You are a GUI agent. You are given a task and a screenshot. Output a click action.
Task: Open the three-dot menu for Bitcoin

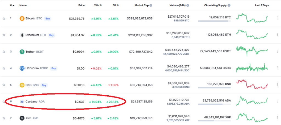coord(277,18)
